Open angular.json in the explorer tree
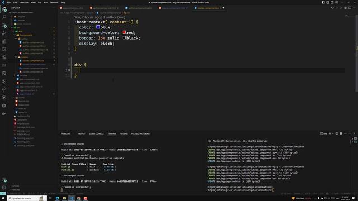The height and width of the screenshot is (201, 358). pyautogui.click(x=23, y=123)
